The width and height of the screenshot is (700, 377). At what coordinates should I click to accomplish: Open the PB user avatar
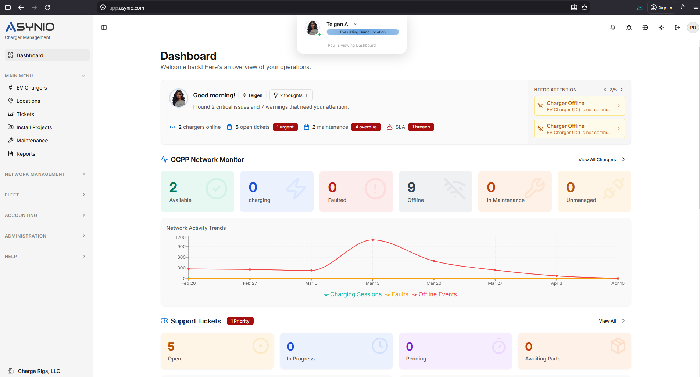[693, 28]
